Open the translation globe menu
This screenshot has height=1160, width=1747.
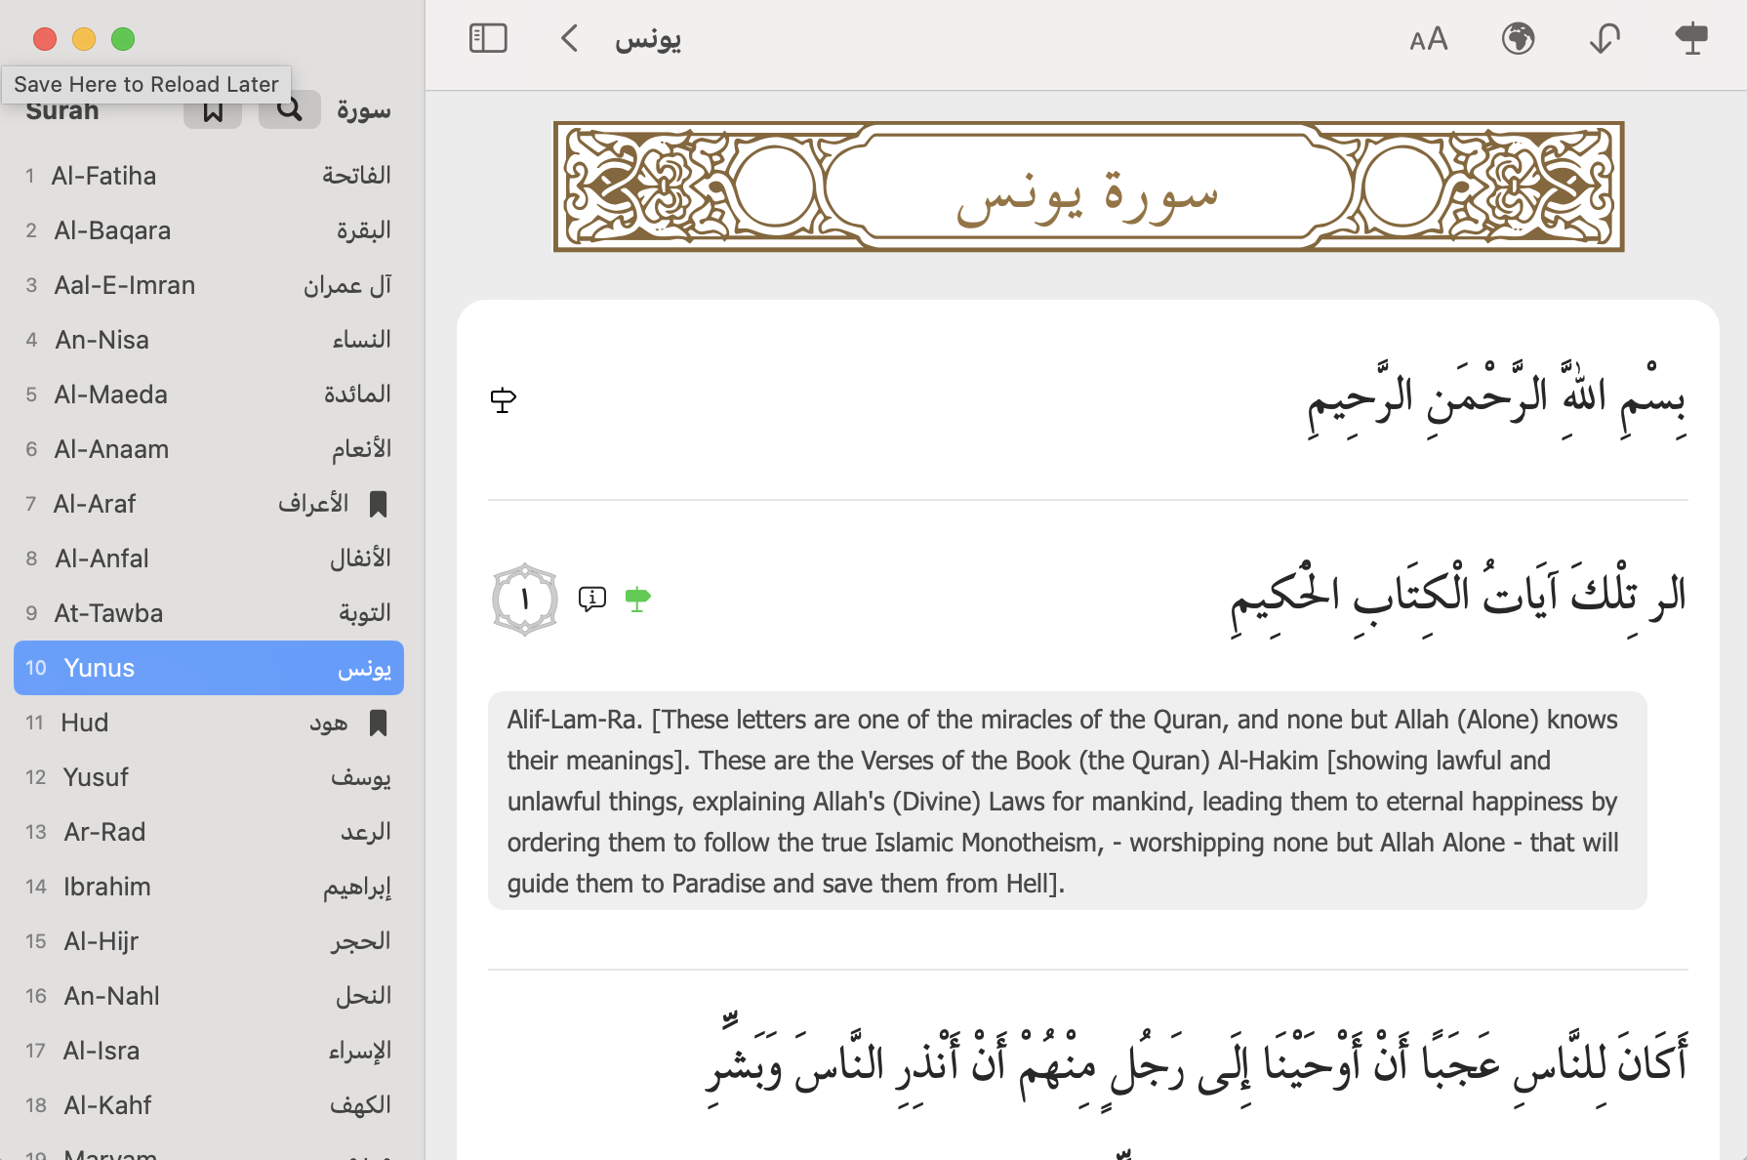[x=1517, y=39]
